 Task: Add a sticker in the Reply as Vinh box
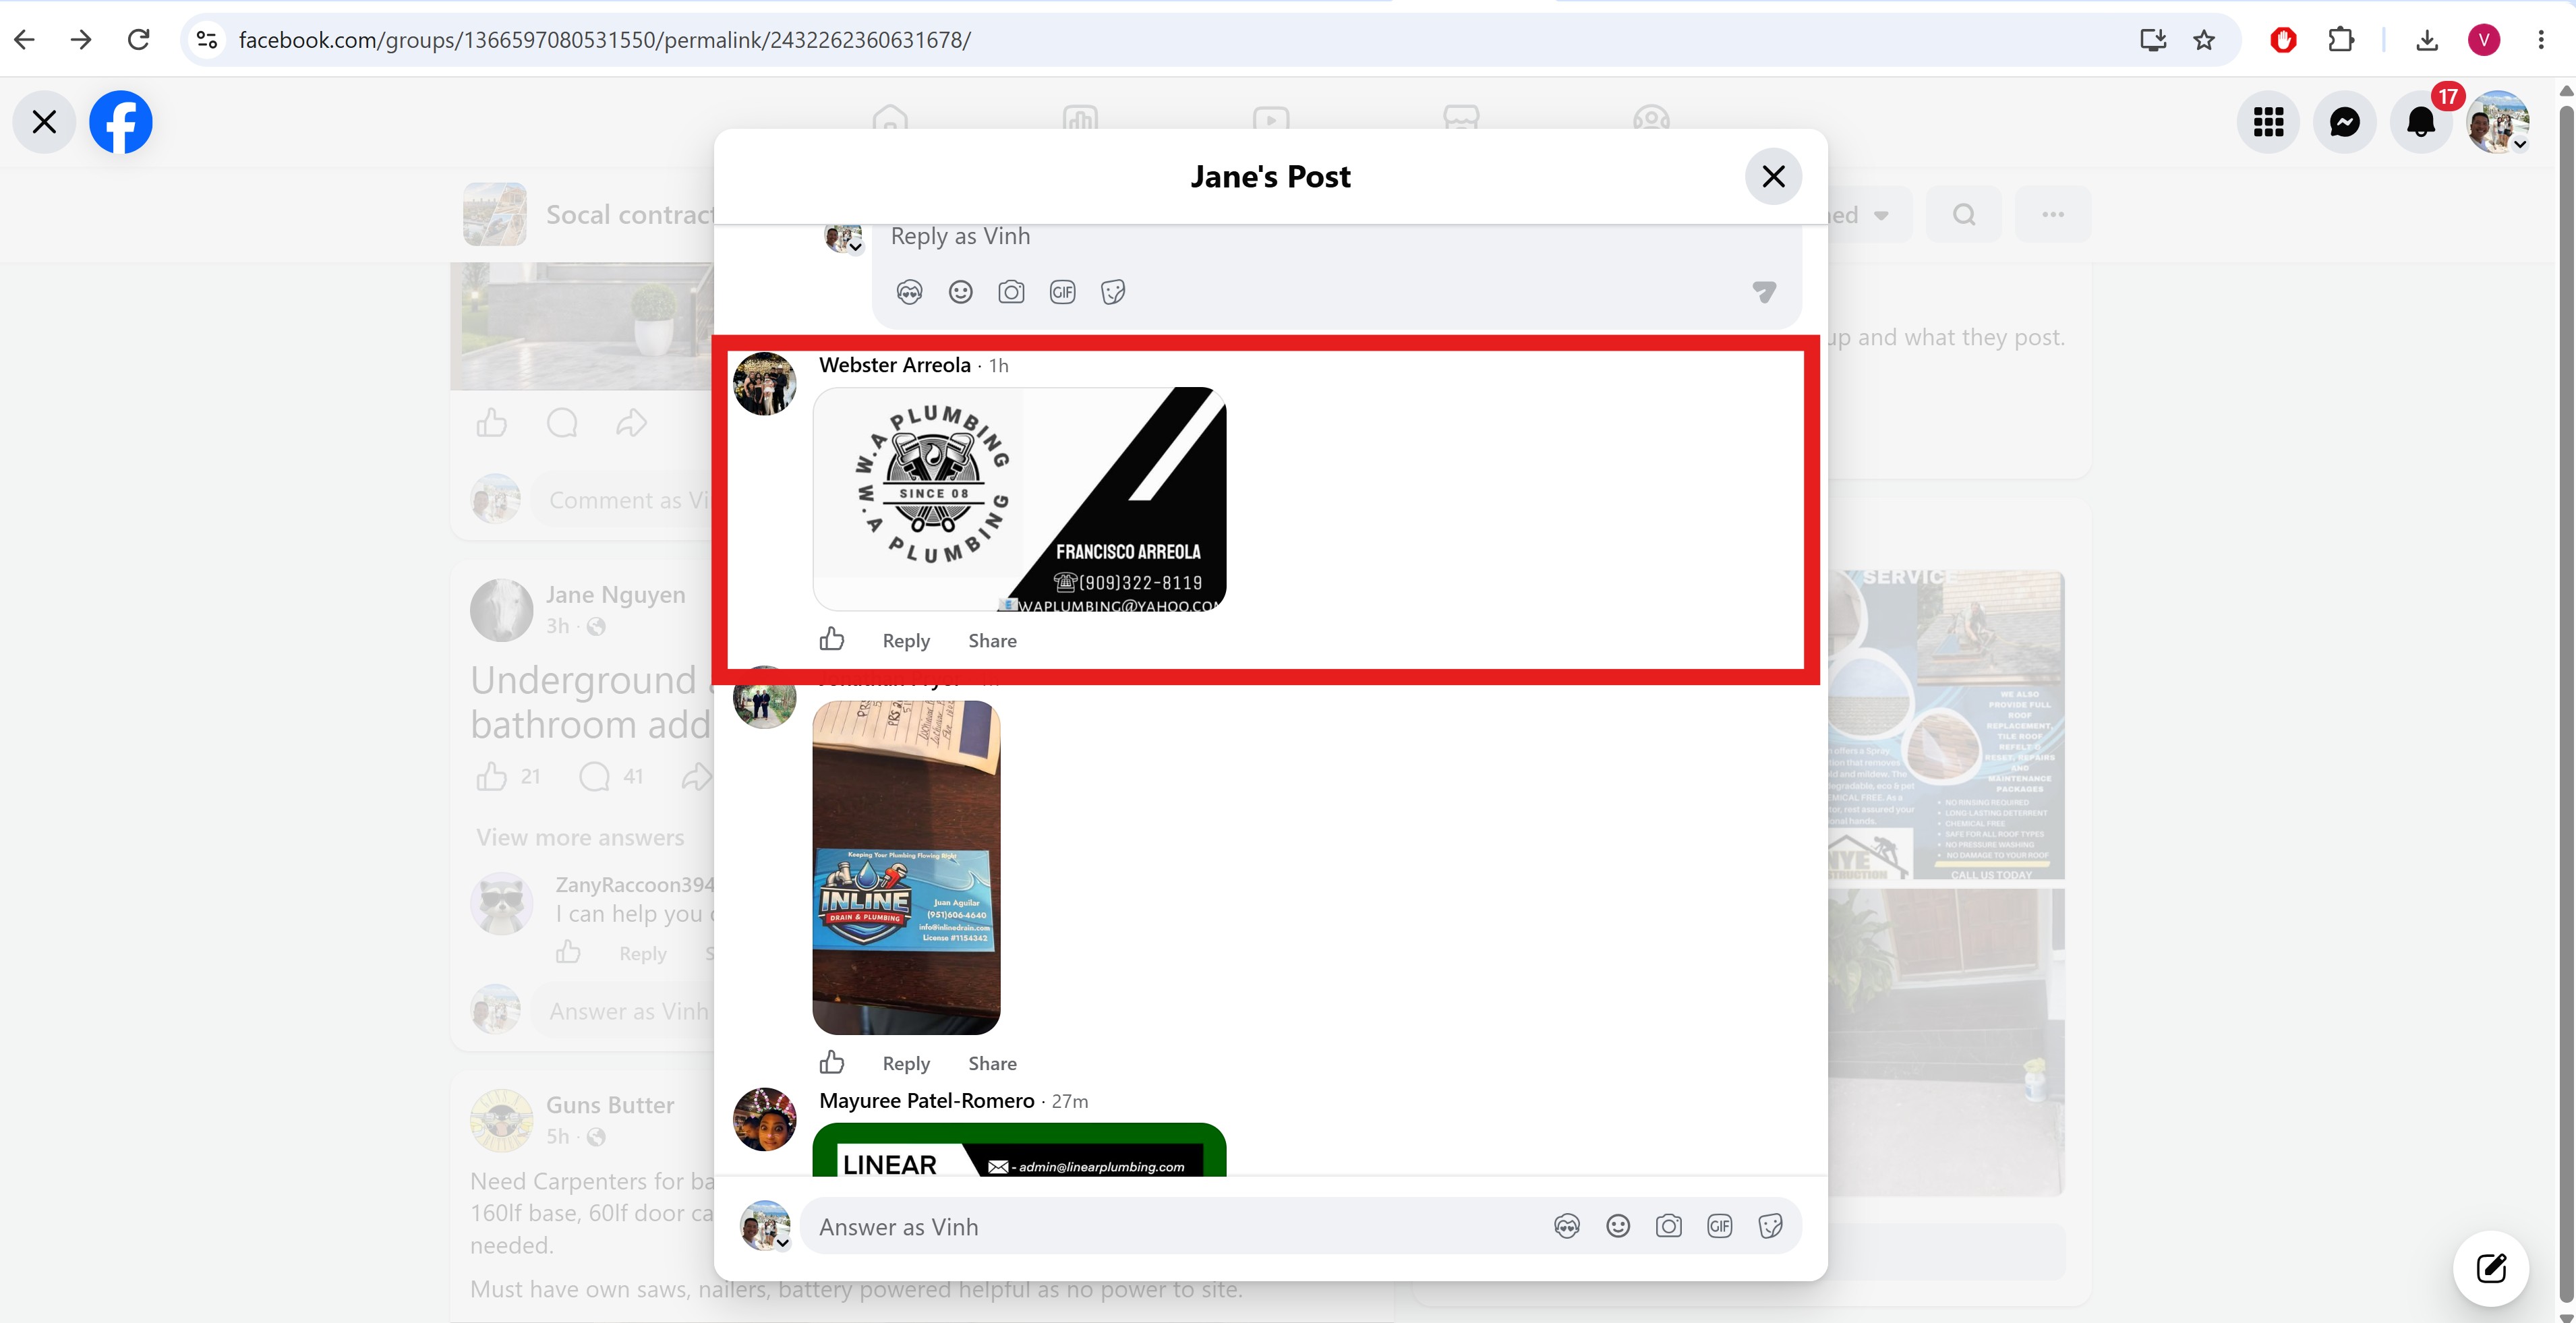click(1113, 292)
